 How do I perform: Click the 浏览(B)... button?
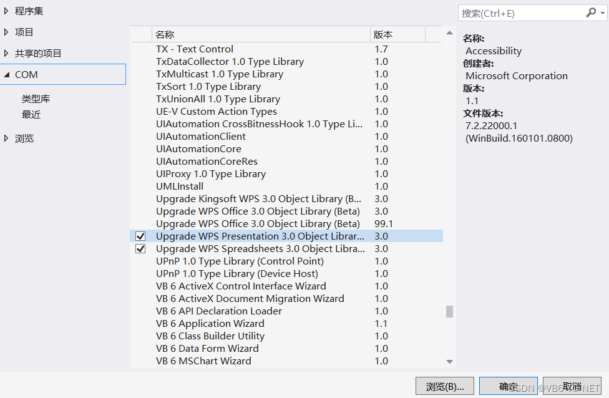[x=445, y=386]
